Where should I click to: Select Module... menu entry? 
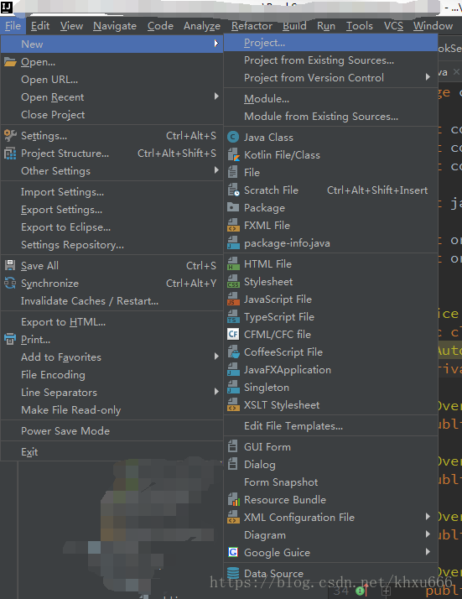pyautogui.click(x=330, y=99)
